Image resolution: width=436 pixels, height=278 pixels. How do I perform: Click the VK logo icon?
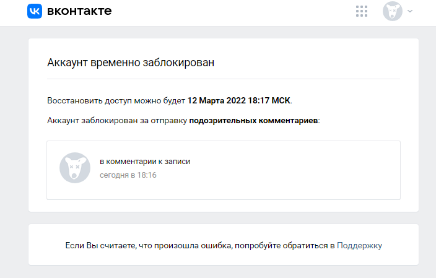click(35, 11)
